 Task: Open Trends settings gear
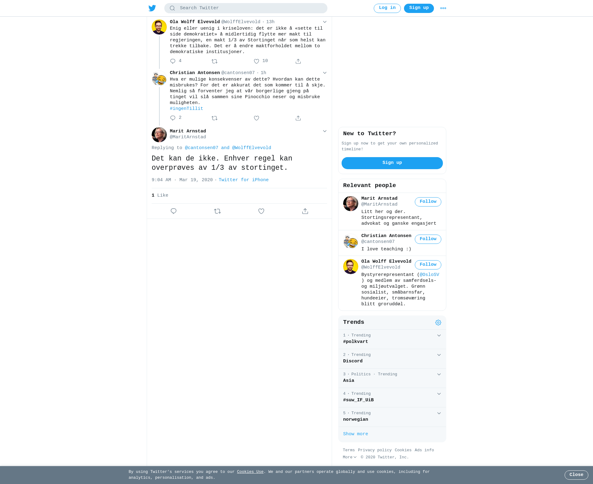point(438,322)
